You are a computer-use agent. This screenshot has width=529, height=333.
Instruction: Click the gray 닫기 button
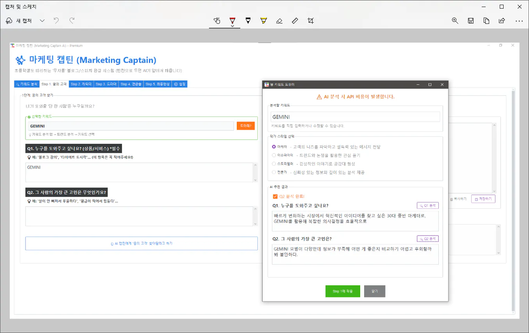click(x=375, y=291)
